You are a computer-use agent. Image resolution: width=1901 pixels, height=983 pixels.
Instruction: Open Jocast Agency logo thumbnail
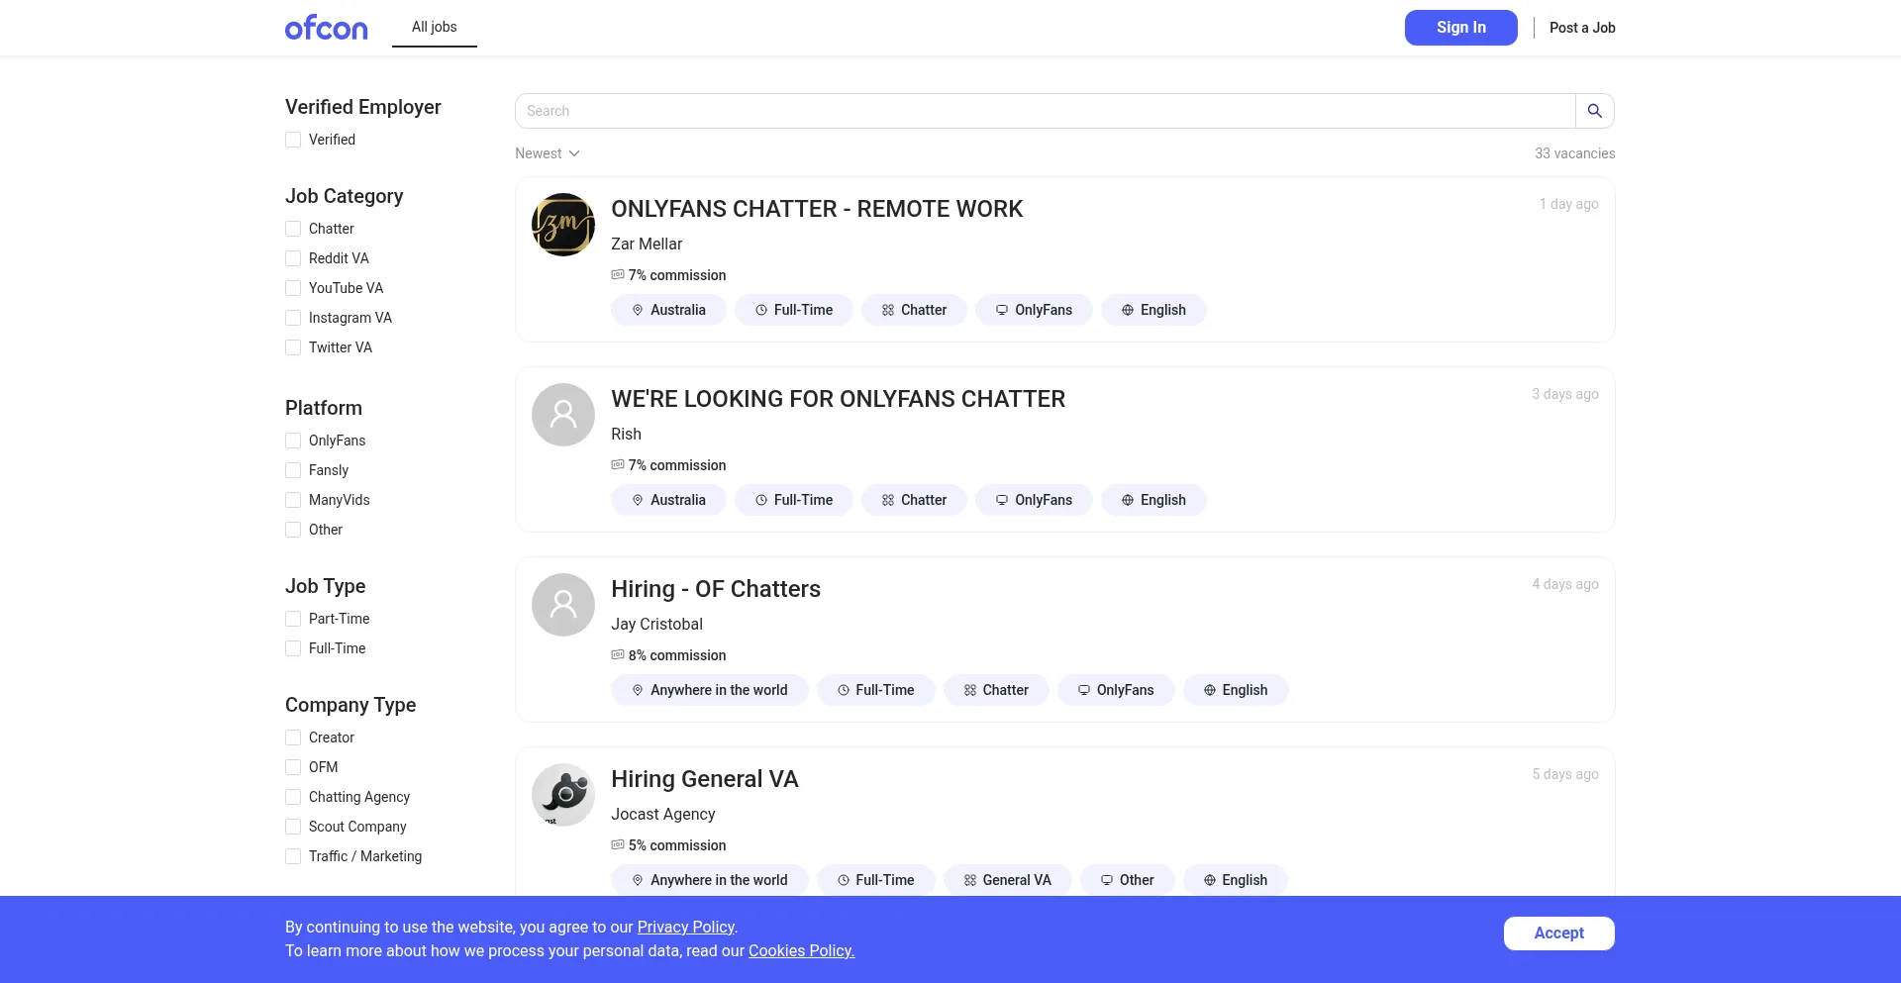(x=562, y=795)
